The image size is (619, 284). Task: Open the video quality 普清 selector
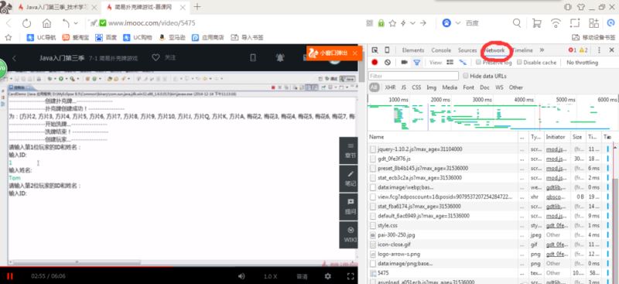[302, 276]
